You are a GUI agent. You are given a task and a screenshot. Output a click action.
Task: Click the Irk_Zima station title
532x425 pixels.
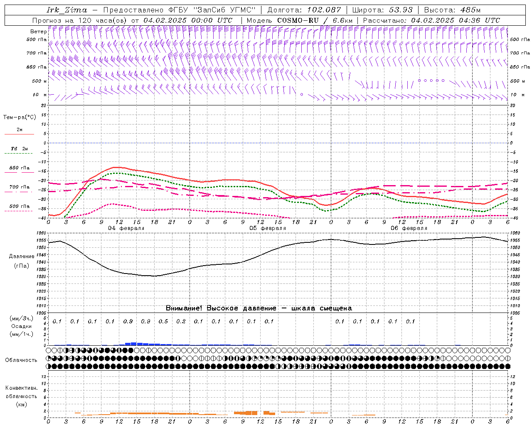(x=67, y=10)
